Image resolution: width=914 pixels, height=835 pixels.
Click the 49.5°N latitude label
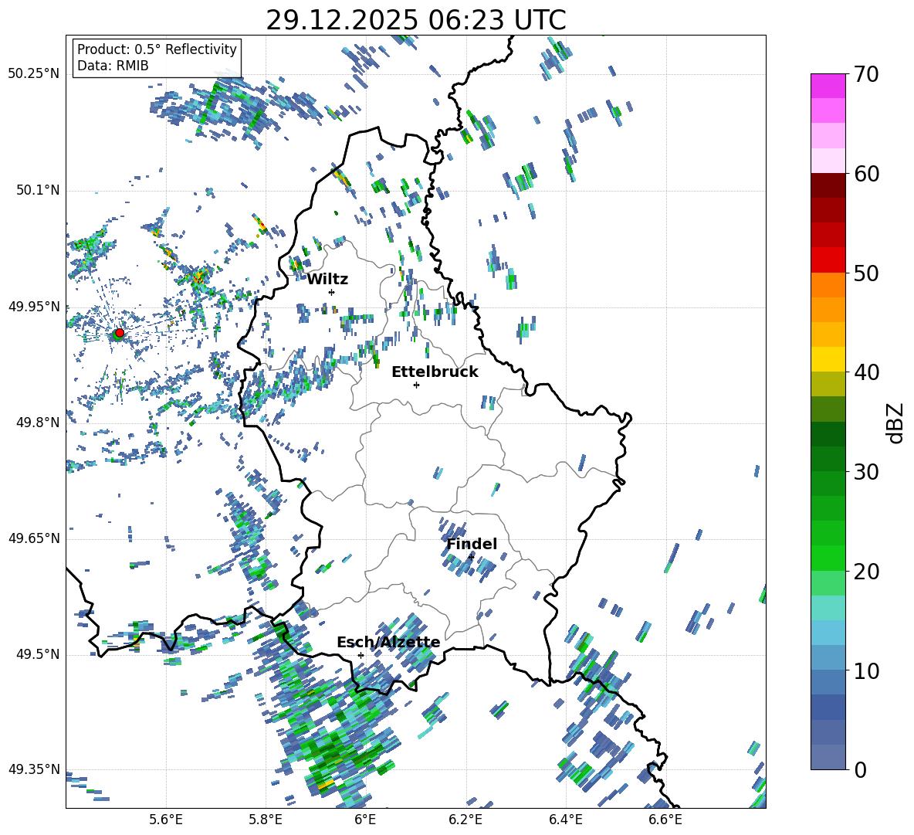pos(37,655)
